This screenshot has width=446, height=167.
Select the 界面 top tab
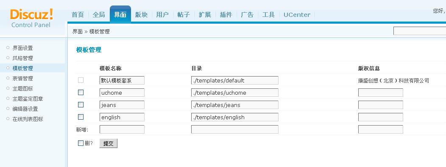120,14
